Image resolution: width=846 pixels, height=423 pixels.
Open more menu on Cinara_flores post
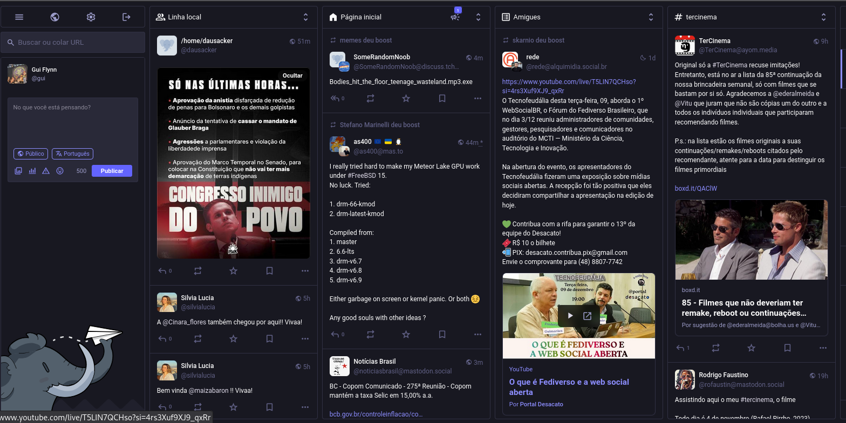point(305,338)
